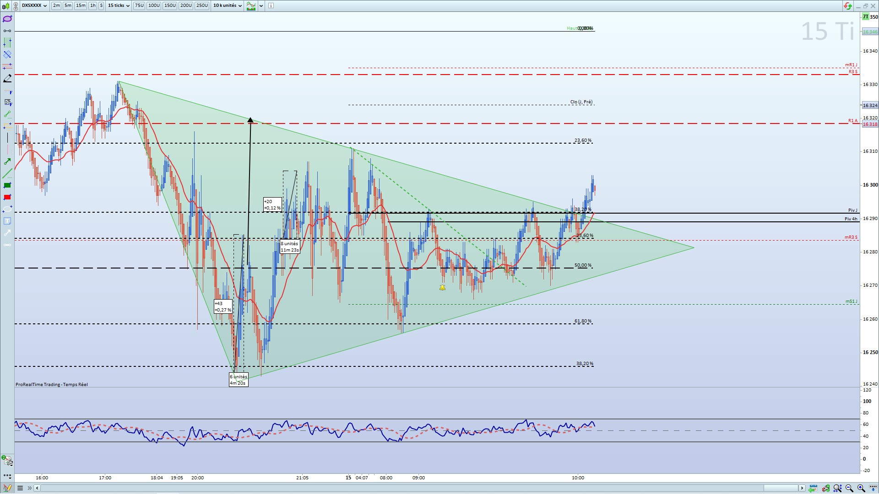Expand the 15 ticks timeframe dropdown

click(x=119, y=5)
